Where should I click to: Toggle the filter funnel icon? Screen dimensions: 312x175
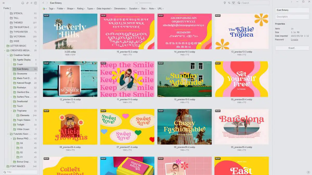(233, 3)
